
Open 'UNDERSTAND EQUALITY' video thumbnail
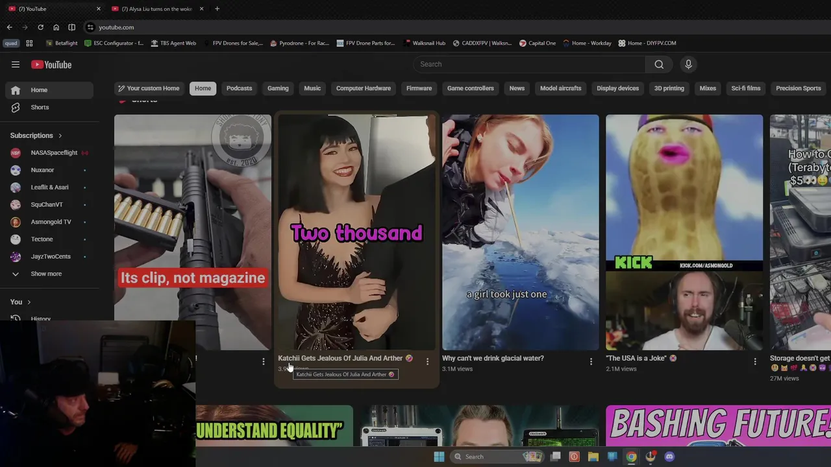[274, 426]
